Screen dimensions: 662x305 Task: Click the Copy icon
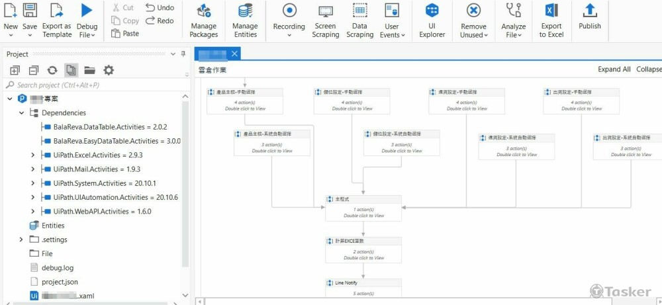click(116, 21)
